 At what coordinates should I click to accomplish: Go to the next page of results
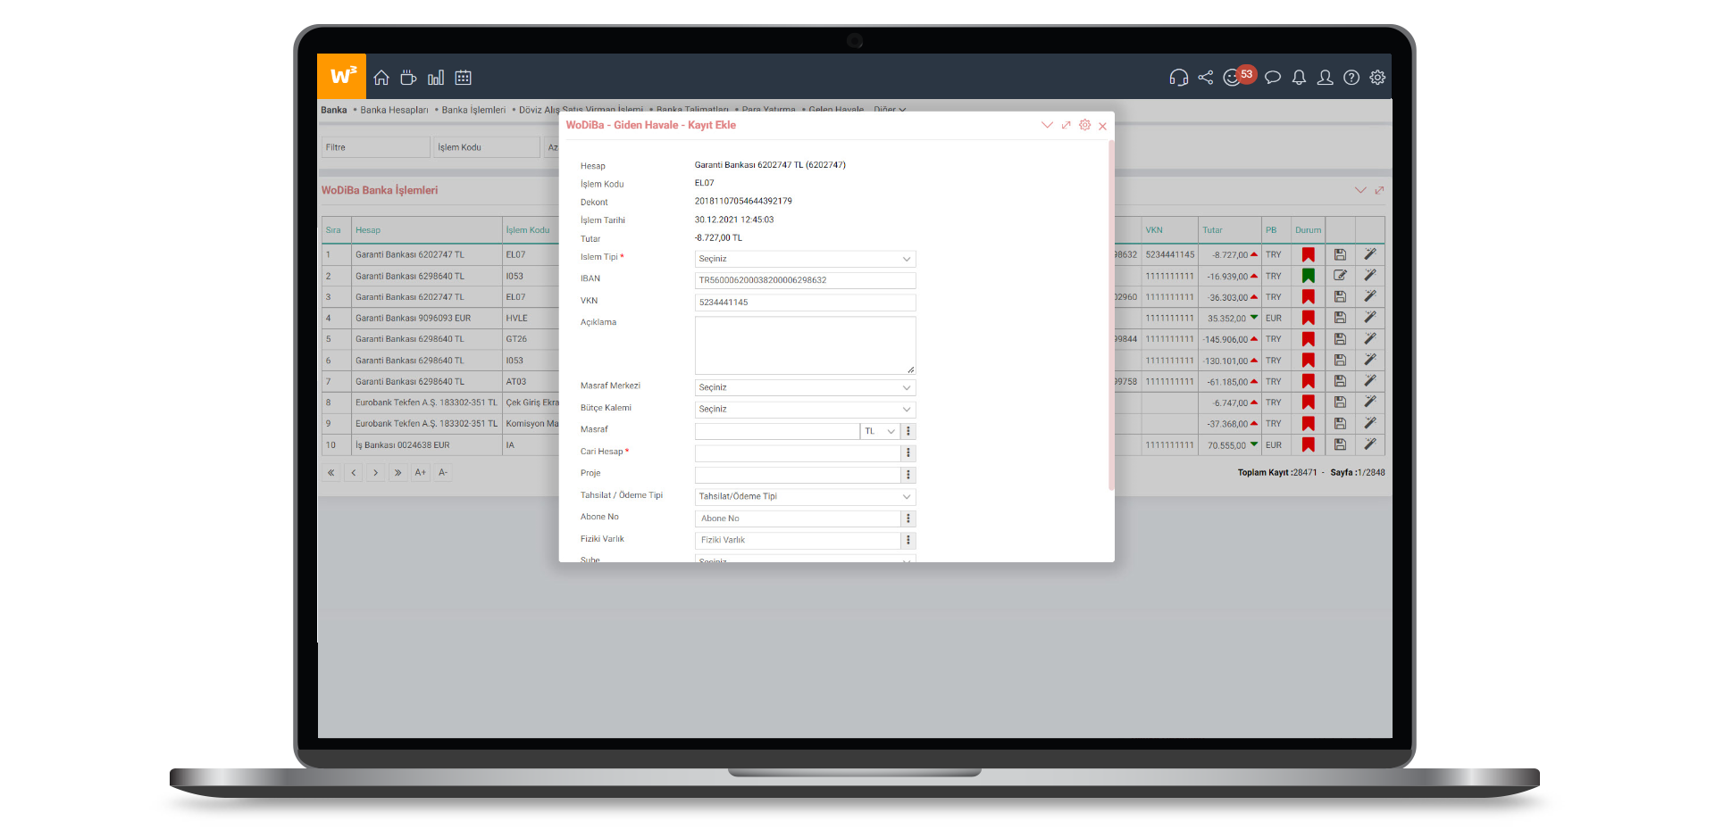click(x=376, y=473)
